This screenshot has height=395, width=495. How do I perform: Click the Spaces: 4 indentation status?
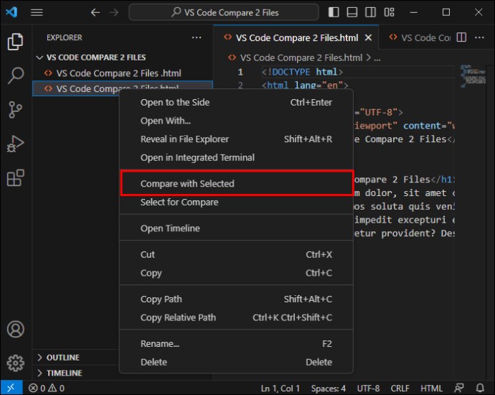pyautogui.click(x=329, y=389)
